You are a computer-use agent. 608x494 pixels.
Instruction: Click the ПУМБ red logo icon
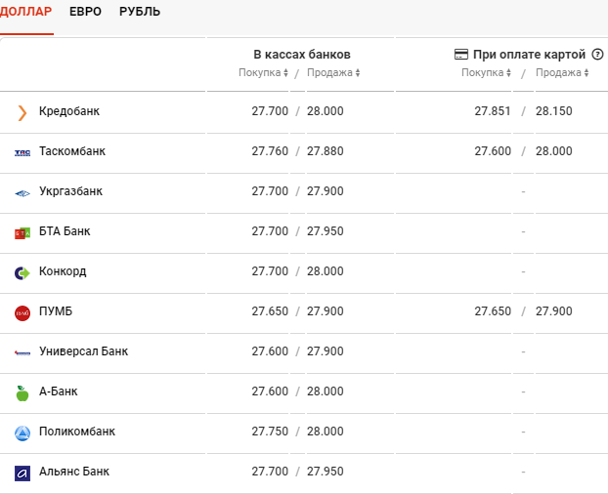point(22,312)
